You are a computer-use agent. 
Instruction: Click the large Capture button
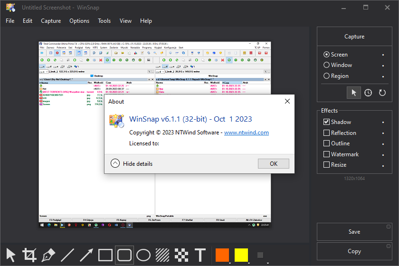tap(354, 37)
